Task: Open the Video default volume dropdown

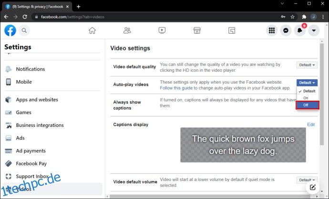Action: pyautogui.click(x=307, y=180)
